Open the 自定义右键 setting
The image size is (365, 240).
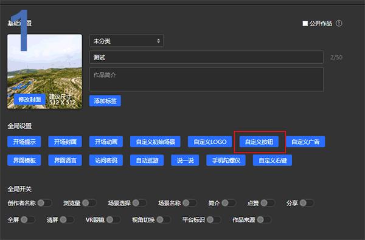[273, 160]
